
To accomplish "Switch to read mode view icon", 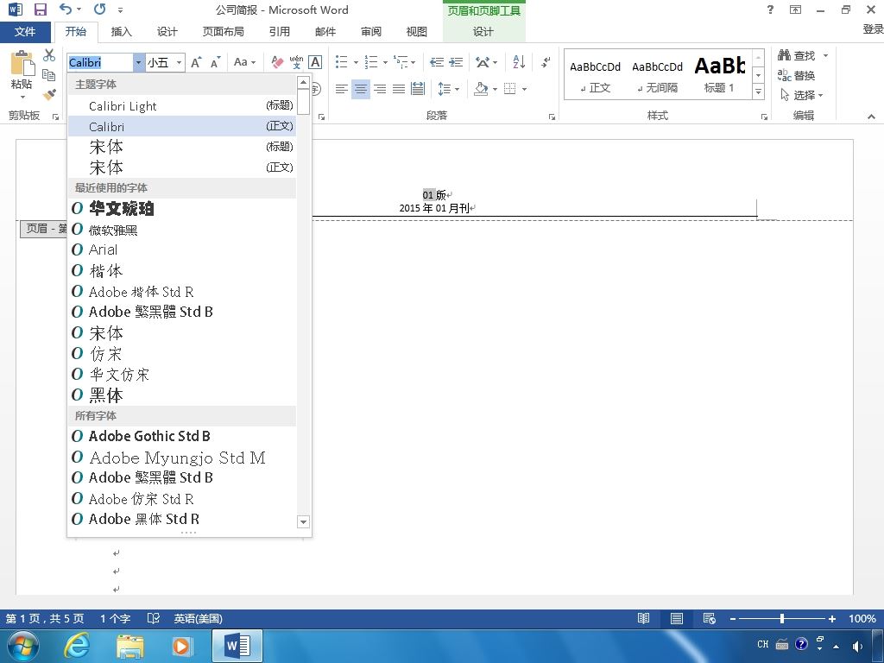I will click(x=643, y=618).
